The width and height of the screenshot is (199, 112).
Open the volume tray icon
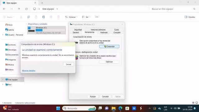pos(175,108)
